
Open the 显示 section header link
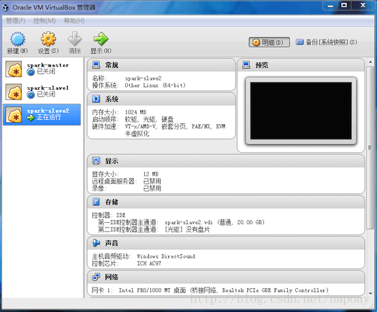click(x=112, y=161)
